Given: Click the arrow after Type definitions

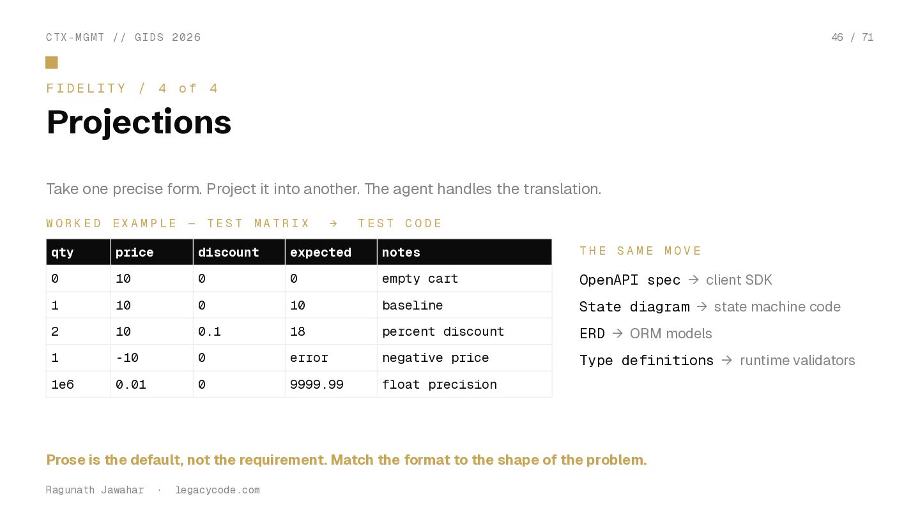Looking at the screenshot, I should click(x=727, y=360).
